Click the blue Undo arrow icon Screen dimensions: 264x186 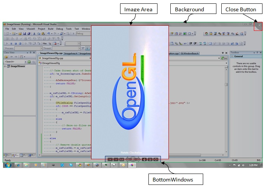pyautogui.click(x=48, y=34)
